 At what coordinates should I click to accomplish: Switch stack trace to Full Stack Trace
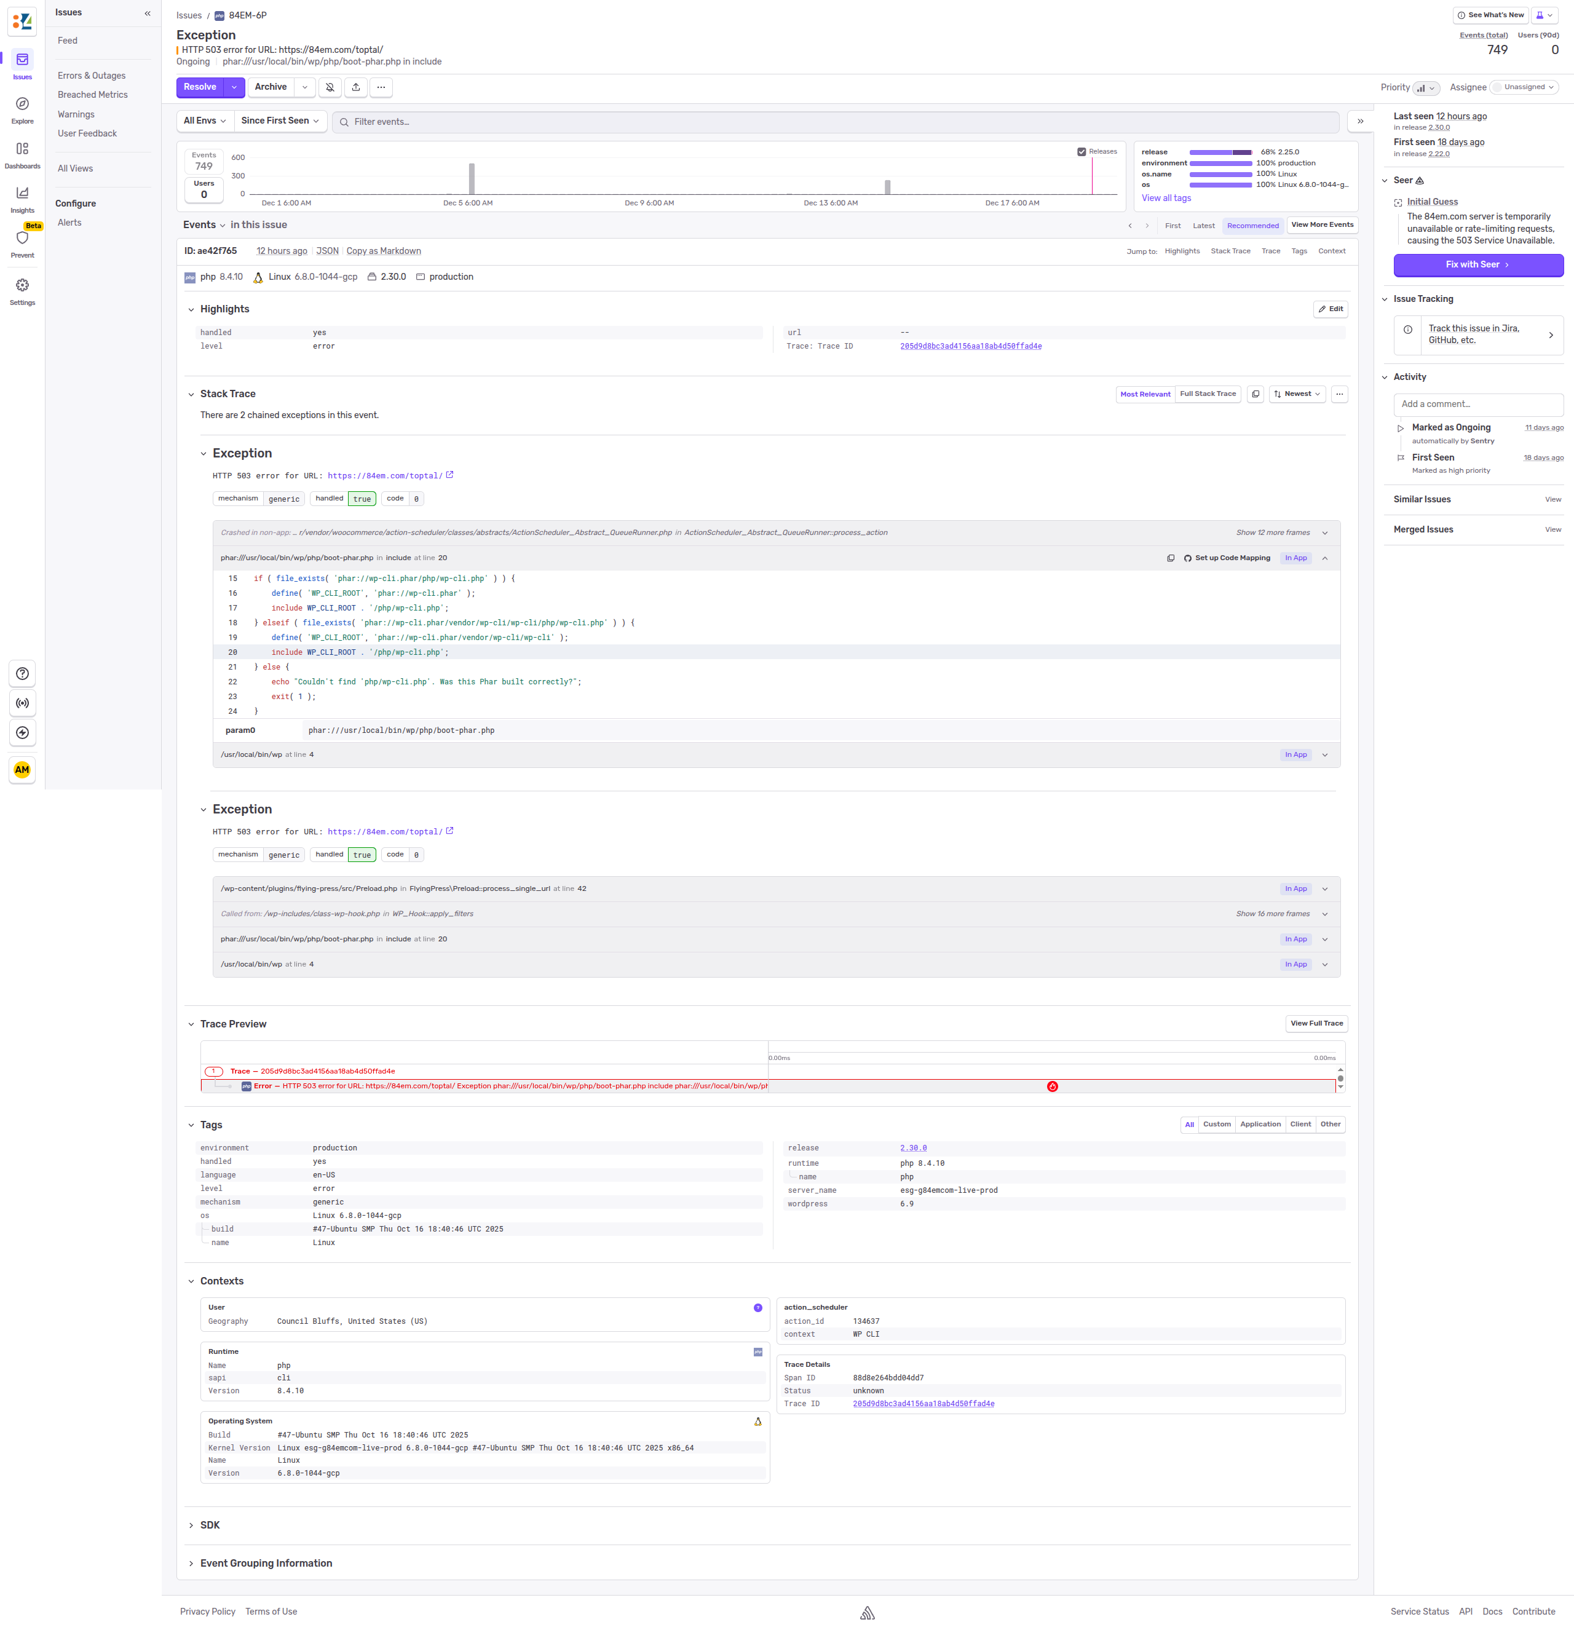[1208, 394]
